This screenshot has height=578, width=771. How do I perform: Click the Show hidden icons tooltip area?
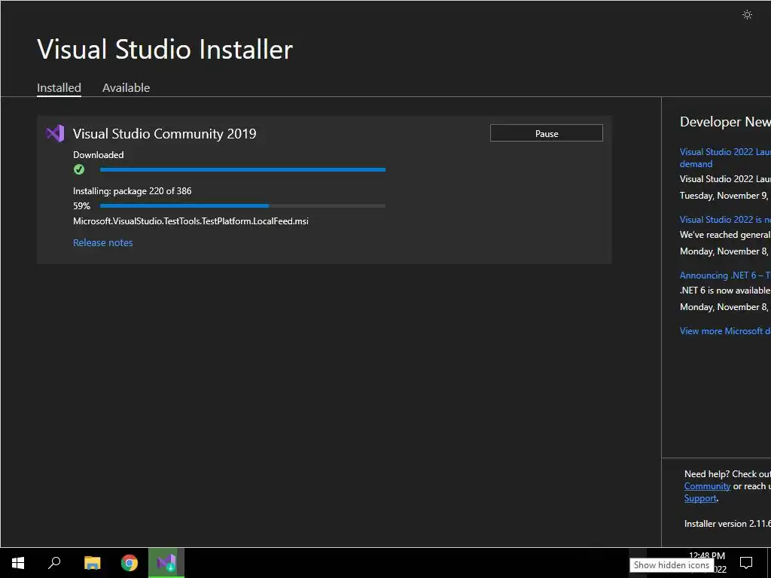pos(672,565)
